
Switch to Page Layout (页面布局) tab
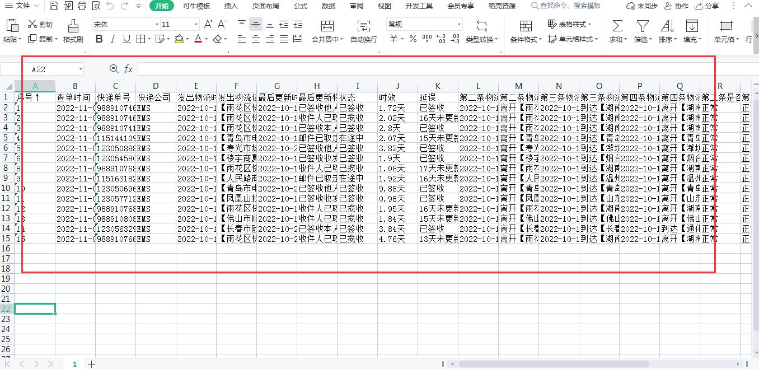tap(265, 6)
